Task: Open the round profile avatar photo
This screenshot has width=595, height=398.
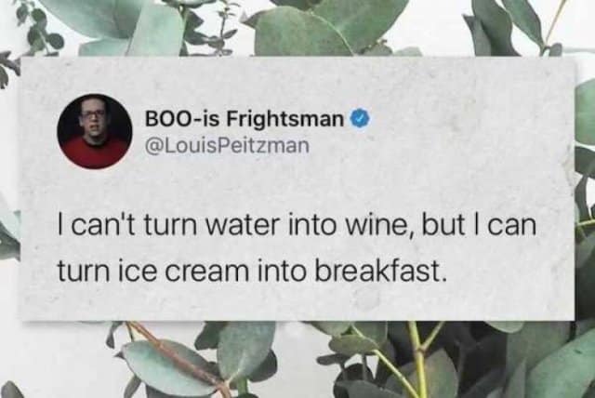Action: tap(95, 131)
